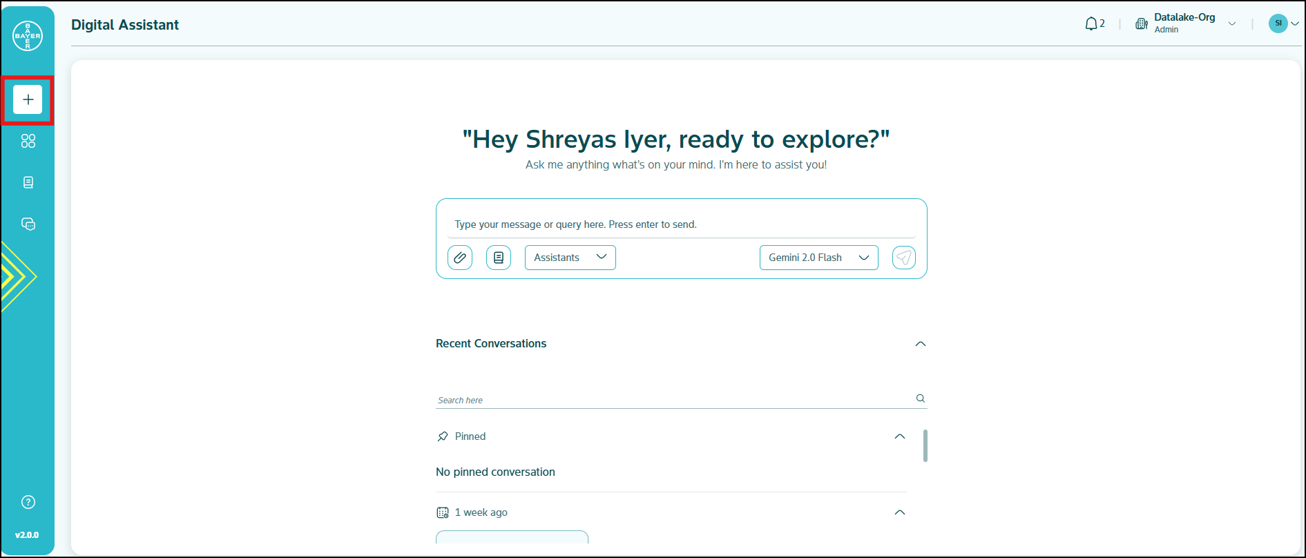The image size is (1306, 558).
Task: Collapse the Pinned conversations group
Action: pyautogui.click(x=899, y=436)
